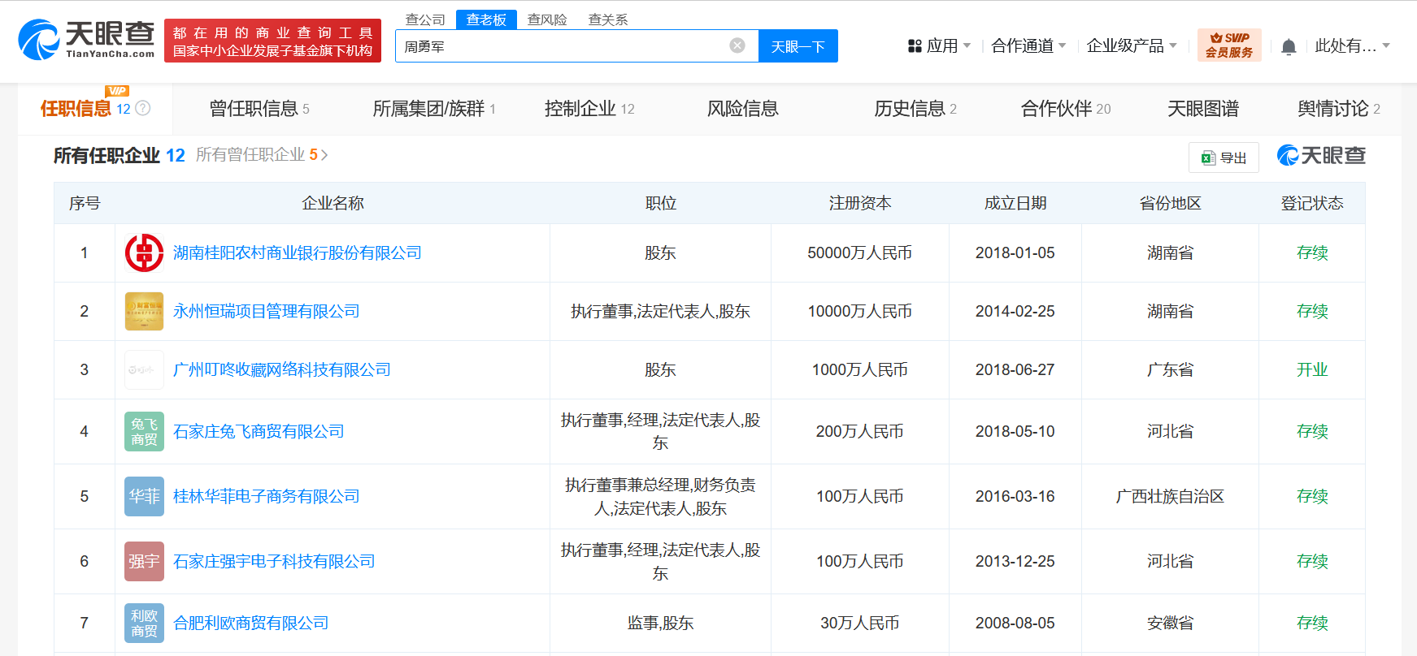
Task: Click the 省份地区 column header
Action: [x=1170, y=203]
